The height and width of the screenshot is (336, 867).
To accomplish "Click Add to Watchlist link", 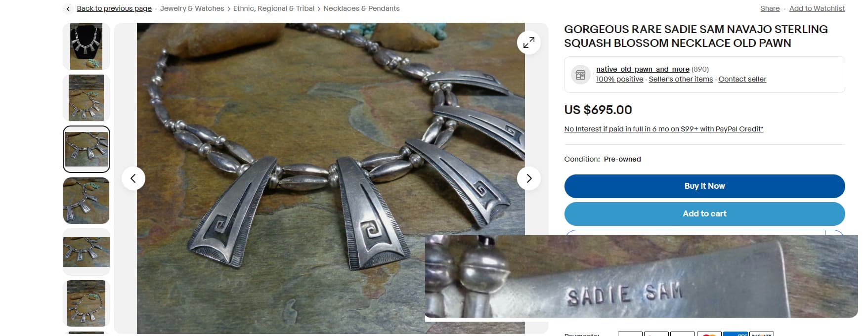I will [x=817, y=8].
